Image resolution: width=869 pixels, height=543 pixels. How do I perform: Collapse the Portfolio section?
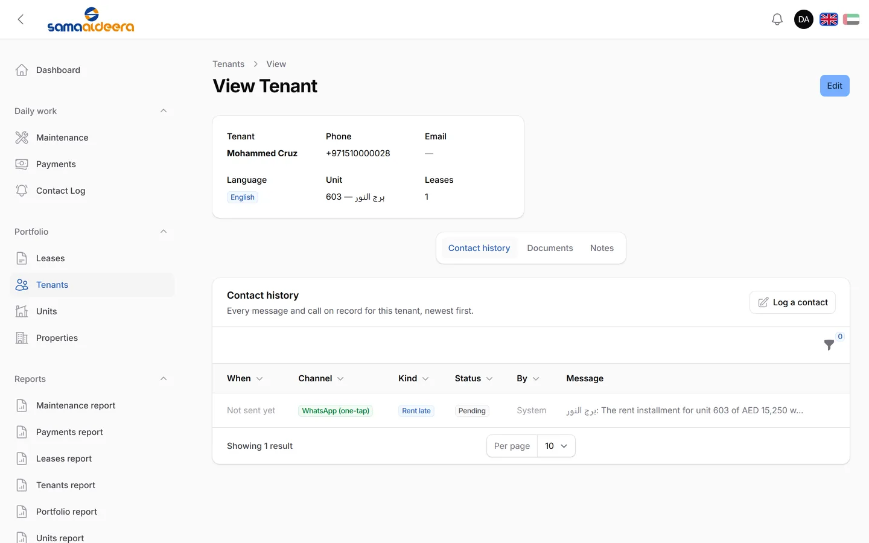[164, 232]
